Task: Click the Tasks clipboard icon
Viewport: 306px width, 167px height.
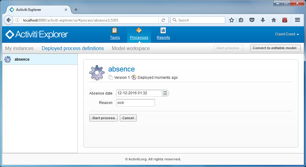Action: [x=115, y=30]
